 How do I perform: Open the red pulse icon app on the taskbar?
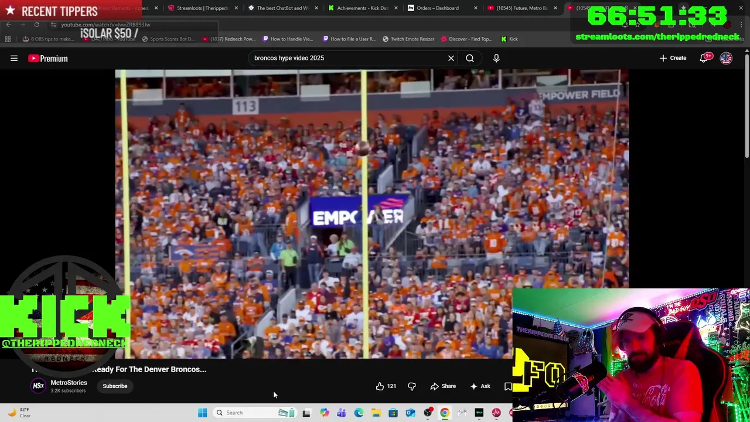496,413
